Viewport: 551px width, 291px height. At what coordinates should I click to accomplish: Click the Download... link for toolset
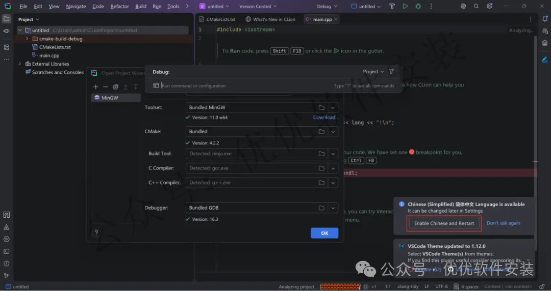[325, 118]
